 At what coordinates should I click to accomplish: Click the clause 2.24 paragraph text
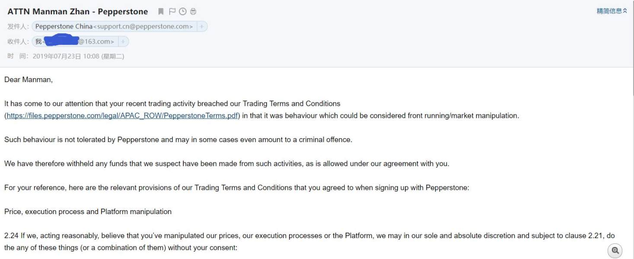[x=309, y=242]
